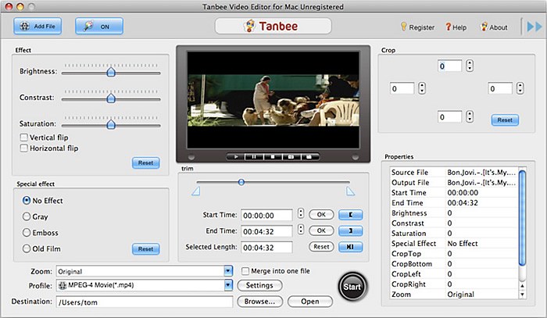
Task: Click the bottom crop value stepper
Action: coord(470,116)
